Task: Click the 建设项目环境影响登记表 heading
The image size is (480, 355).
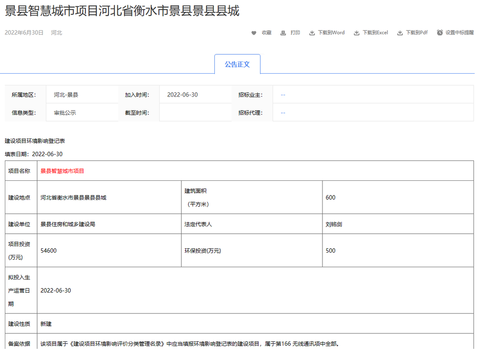Action: pos(35,141)
